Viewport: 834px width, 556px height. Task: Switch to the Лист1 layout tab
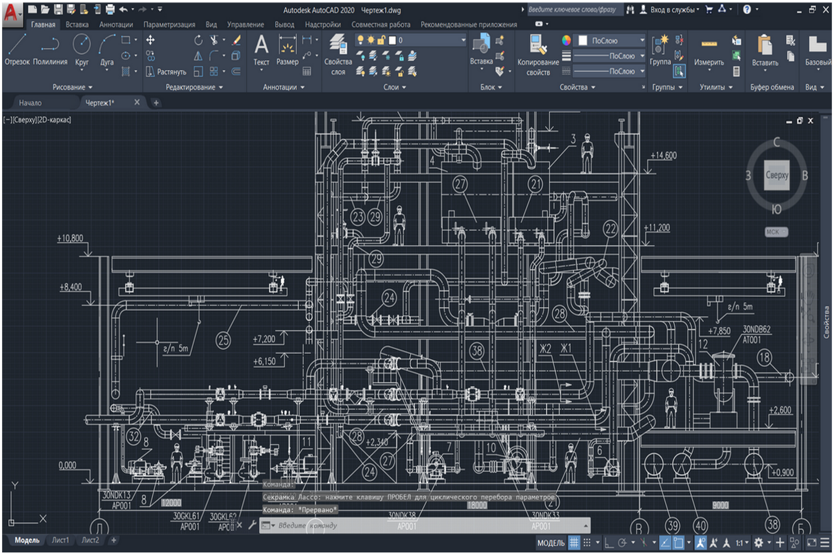(60, 540)
